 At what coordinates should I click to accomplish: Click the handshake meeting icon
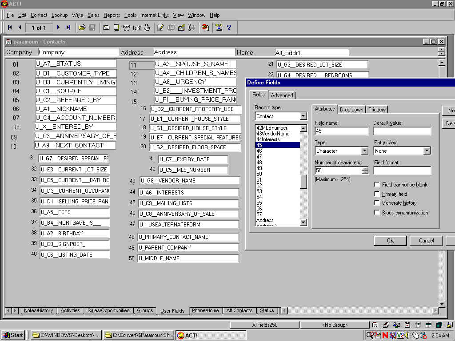137,28
